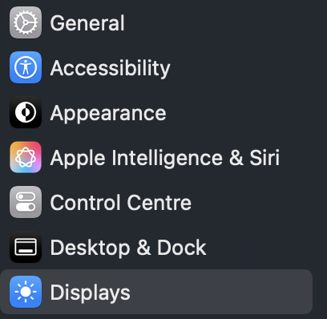The image size is (327, 319).
Task: Choose the sidebar entry mentioning Siri
Action: tap(165, 158)
